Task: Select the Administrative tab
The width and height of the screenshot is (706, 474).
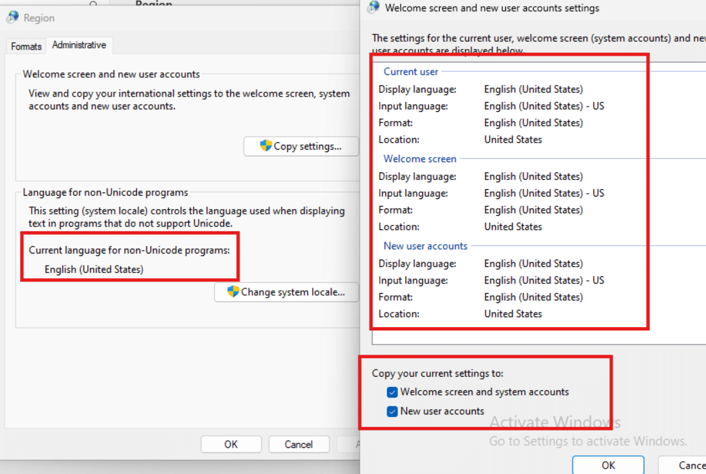Action: 79,45
